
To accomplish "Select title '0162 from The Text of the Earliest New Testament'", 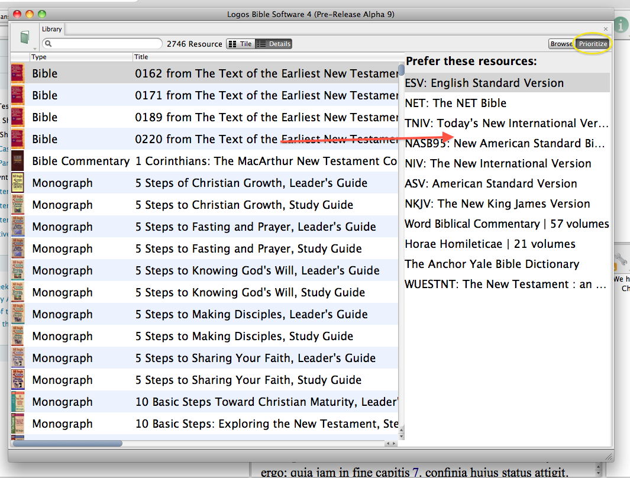I will coord(266,73).
